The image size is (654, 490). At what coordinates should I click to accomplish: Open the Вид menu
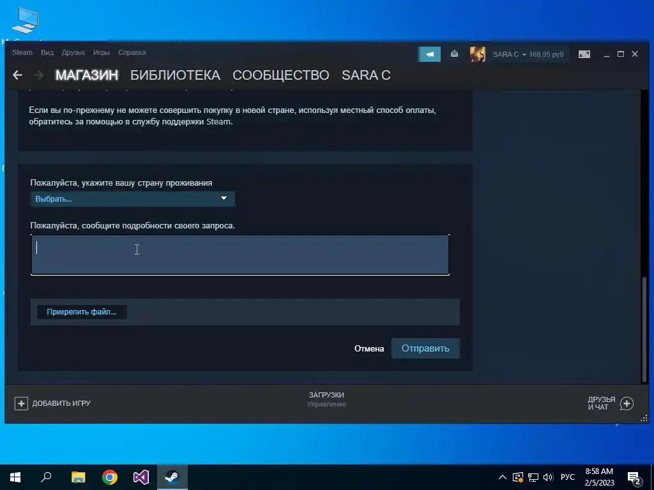tap(47, 52)
